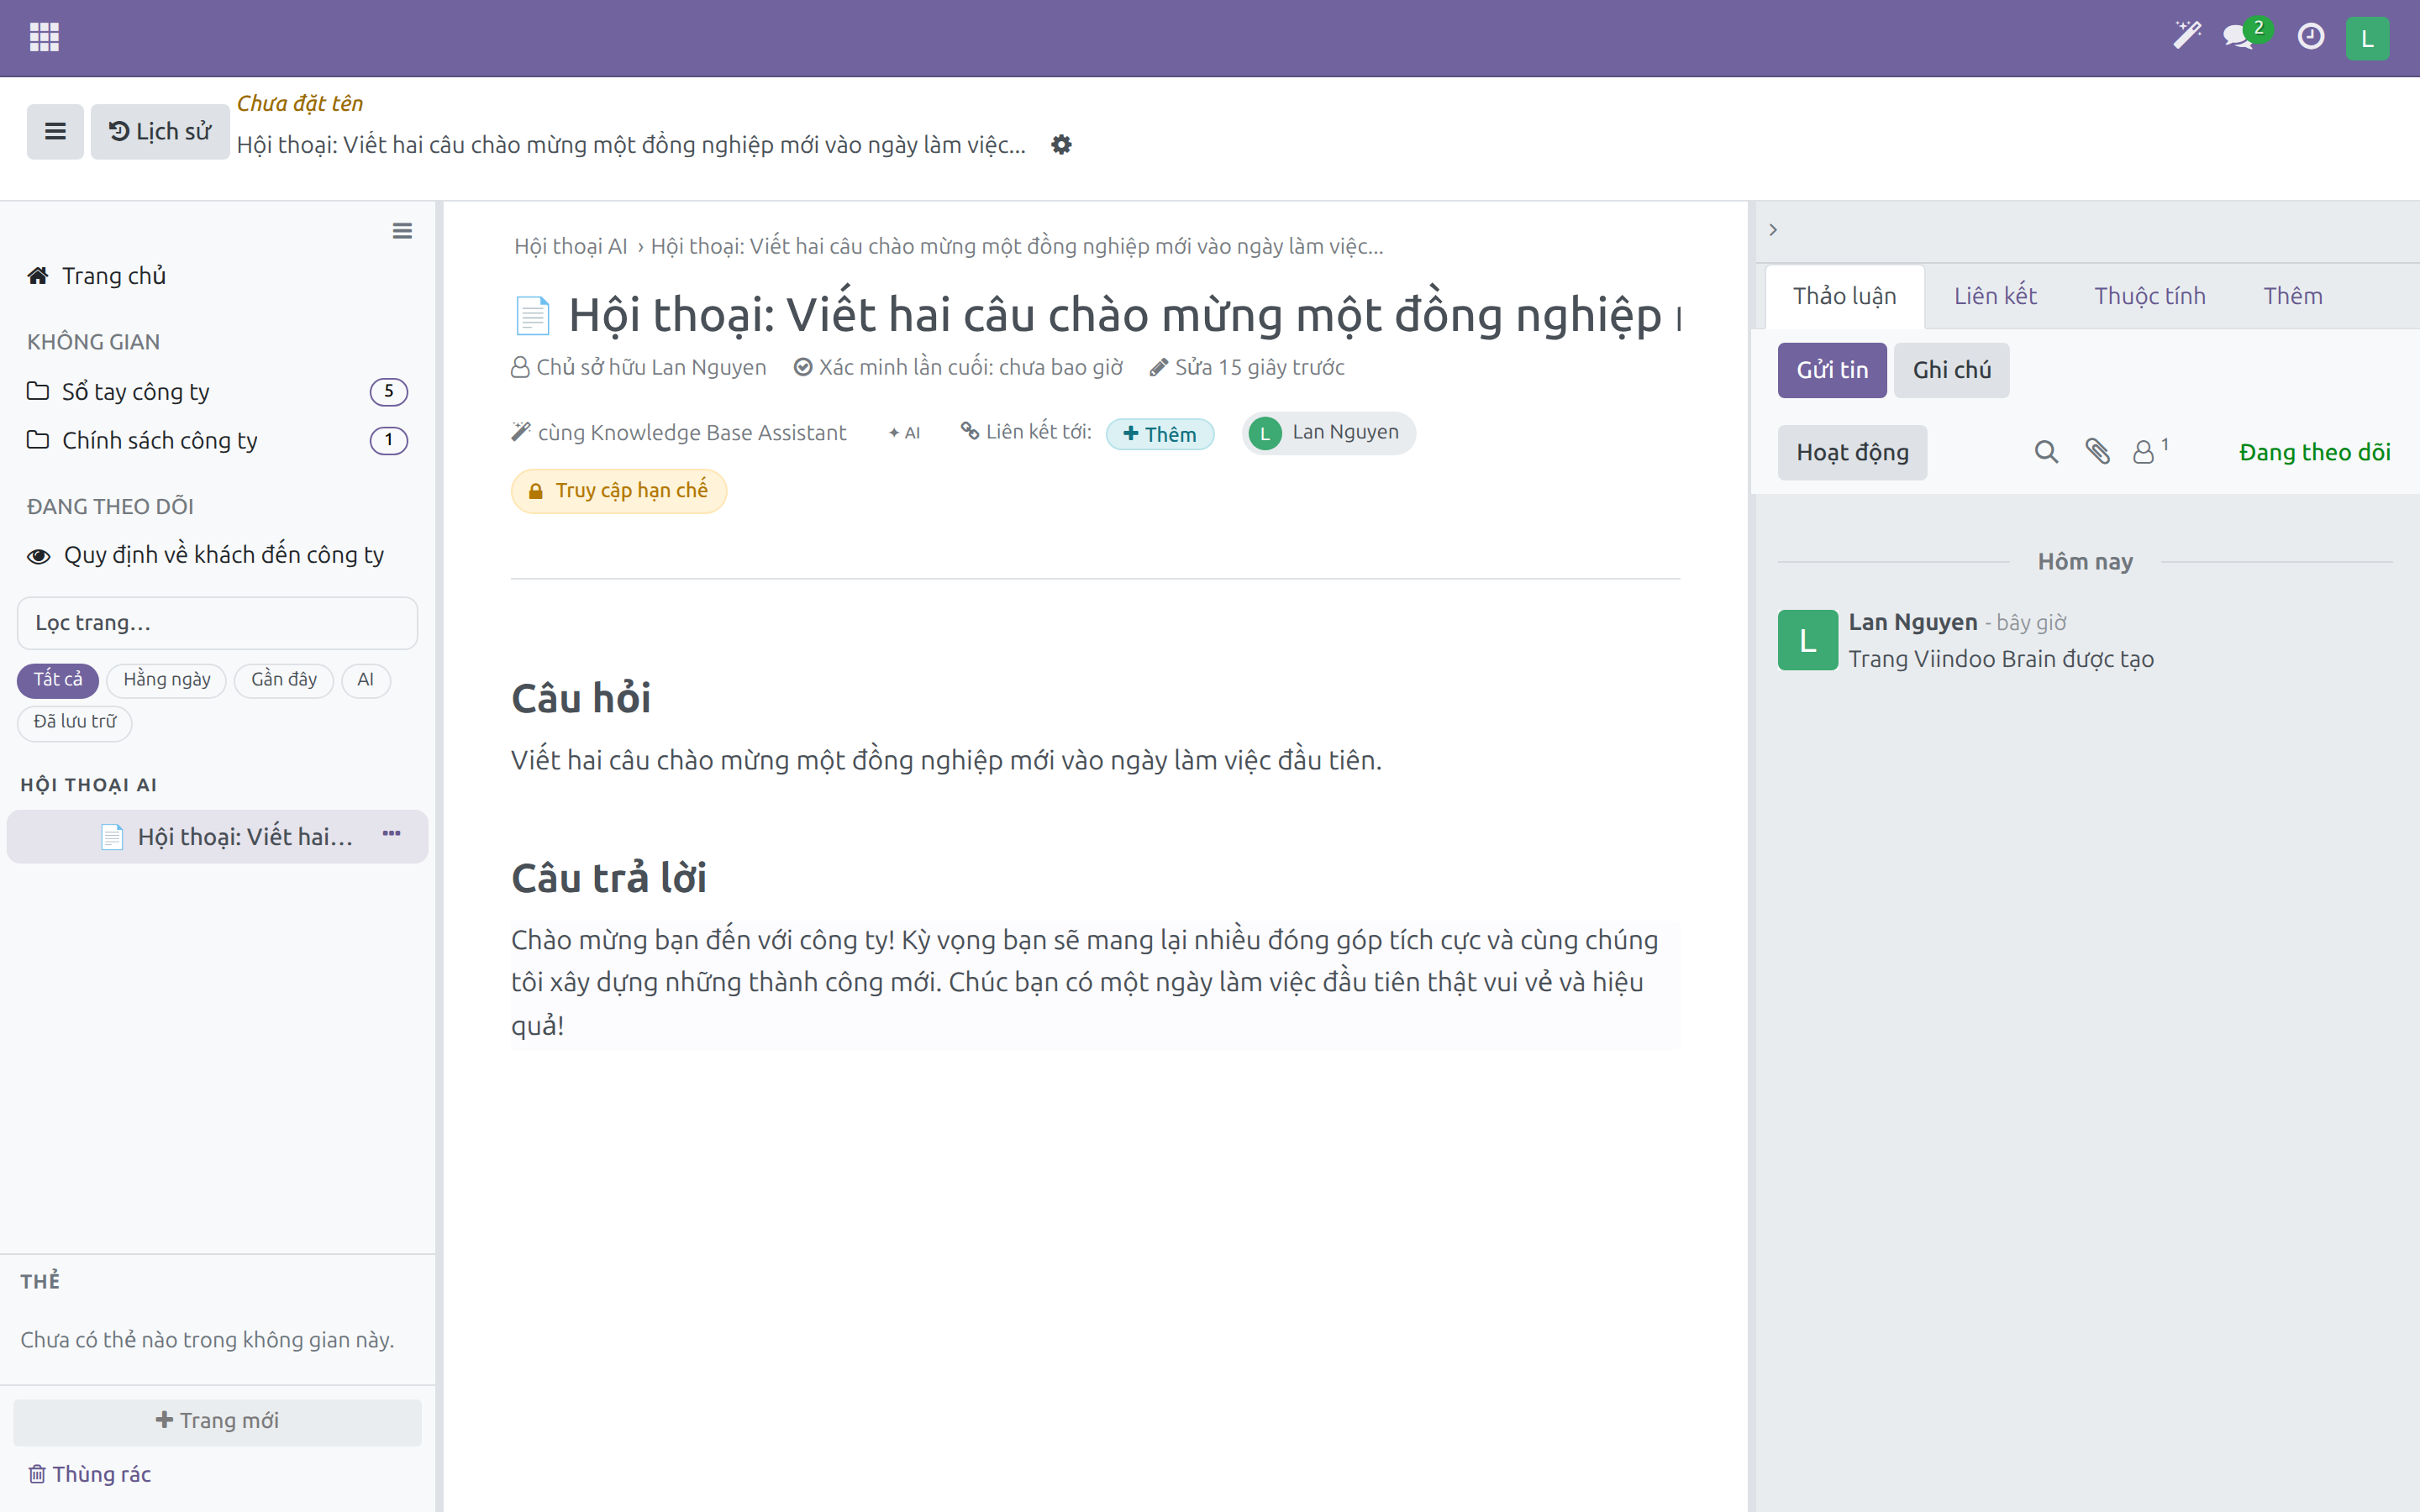Click the Gửi tin button
This screenshot has height=1512, width=2420.
coord(1832,370)
